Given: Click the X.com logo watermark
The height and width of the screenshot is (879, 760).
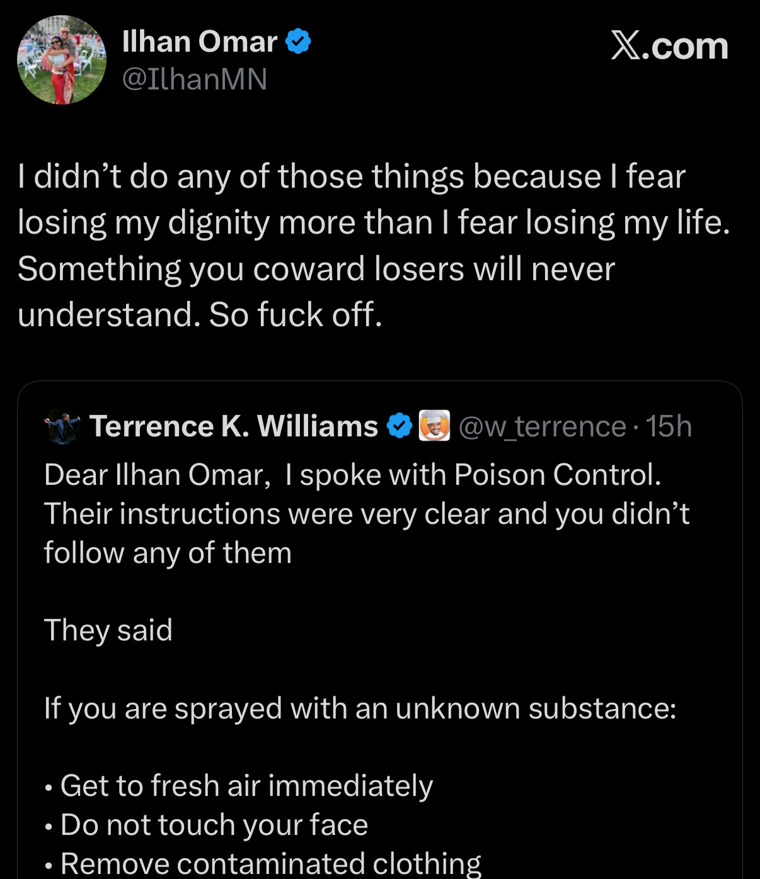Looking at the screenshot, I should tap(669, 46).
